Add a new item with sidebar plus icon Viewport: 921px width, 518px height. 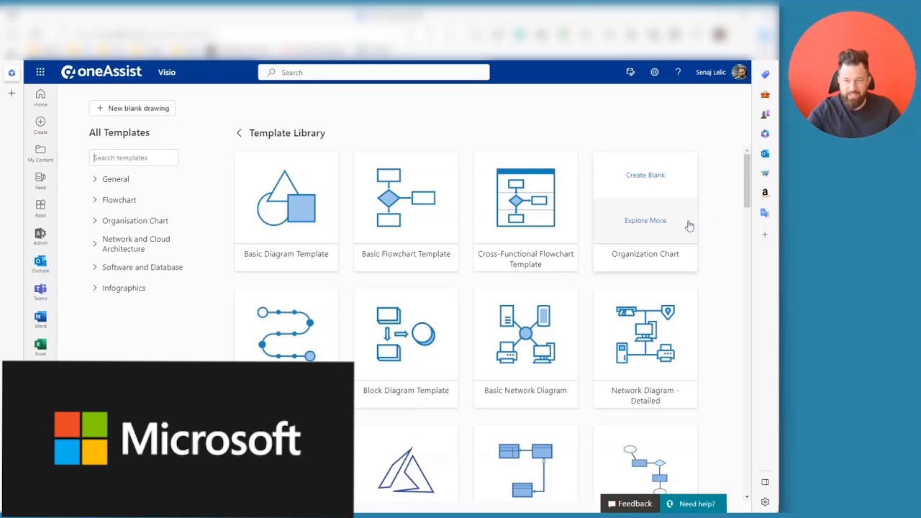pyautogui.click(x=765, y=235)
